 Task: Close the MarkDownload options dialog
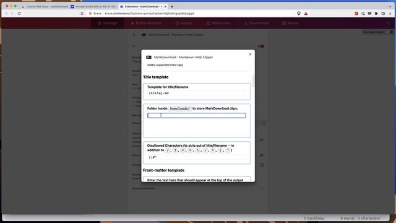coord(250,55)
